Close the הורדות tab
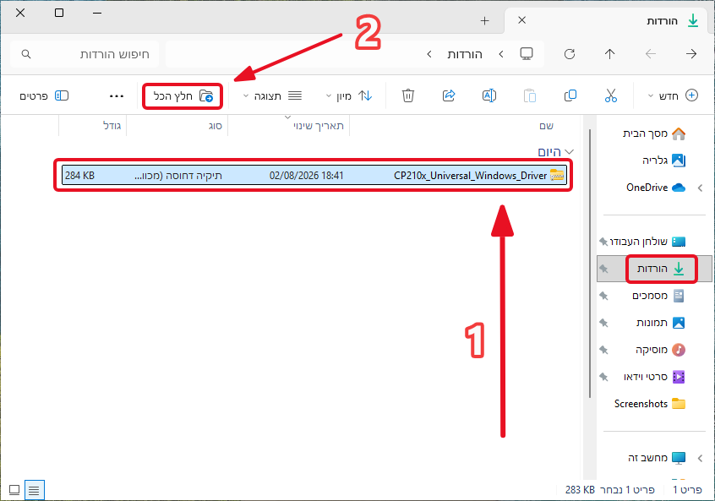This screenshot has width=715, height=501. pyautogui.click(x=522, y=20)
